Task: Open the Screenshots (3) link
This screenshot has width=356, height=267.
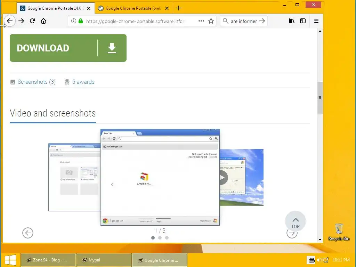Action: (x=37, y=82)
